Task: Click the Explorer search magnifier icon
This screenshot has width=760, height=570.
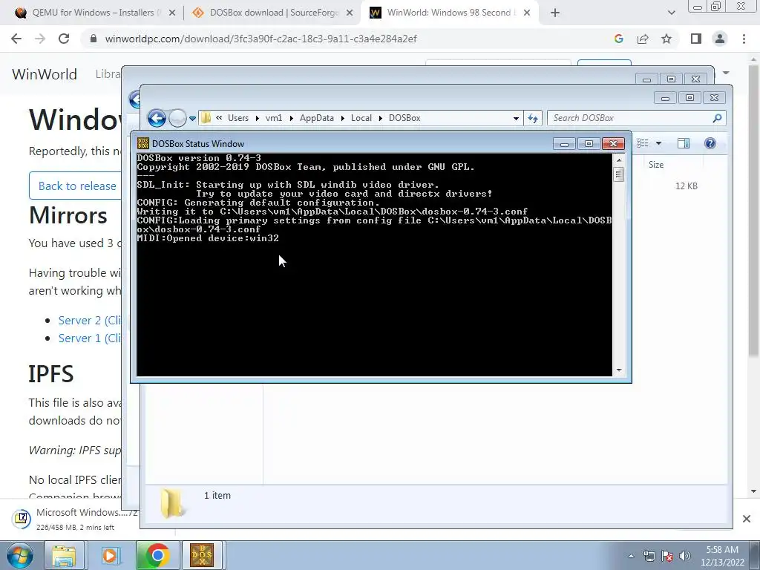Action: [x=718, y=118]
